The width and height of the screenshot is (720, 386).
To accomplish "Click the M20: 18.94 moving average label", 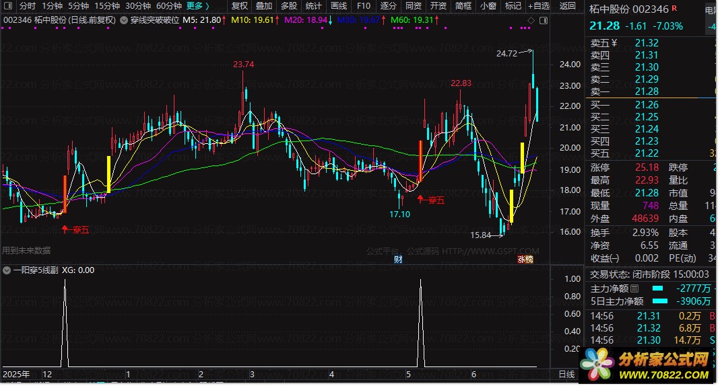I will point(308,20).
